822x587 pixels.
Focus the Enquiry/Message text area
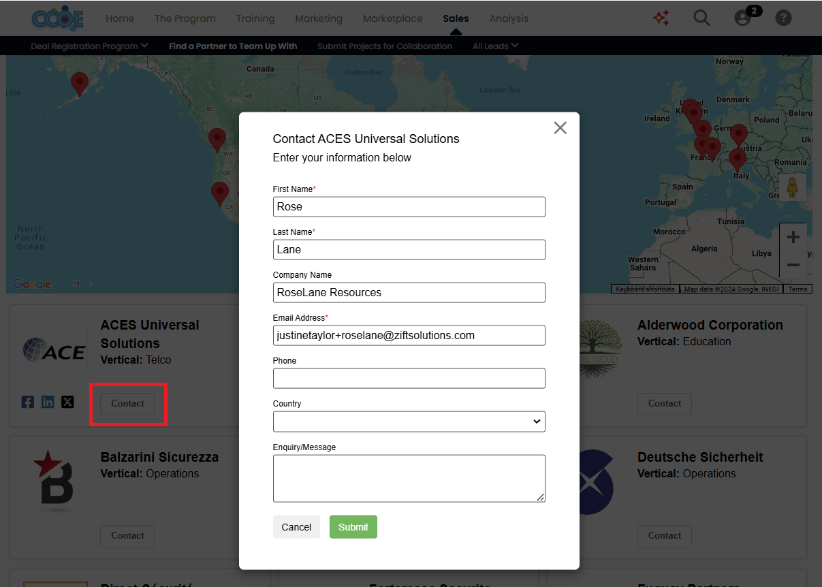tap(409, 478)
